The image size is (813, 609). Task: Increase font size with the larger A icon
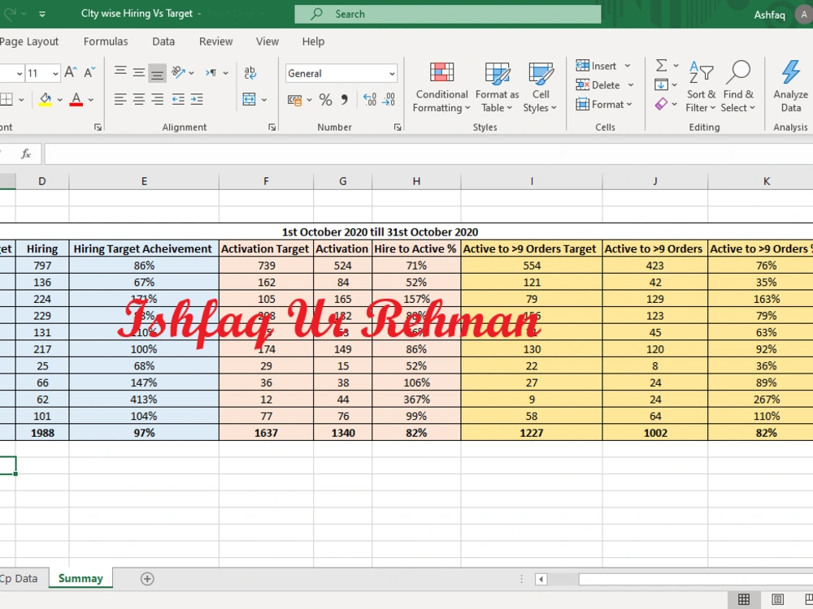click(x=71, y=73)
